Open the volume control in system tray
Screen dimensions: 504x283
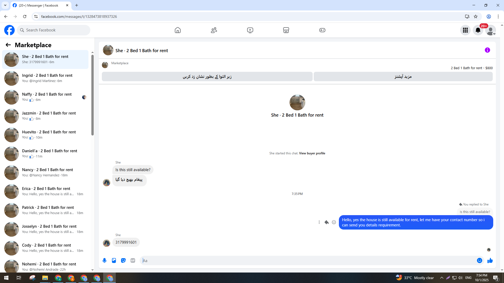[x=460, y=278]
